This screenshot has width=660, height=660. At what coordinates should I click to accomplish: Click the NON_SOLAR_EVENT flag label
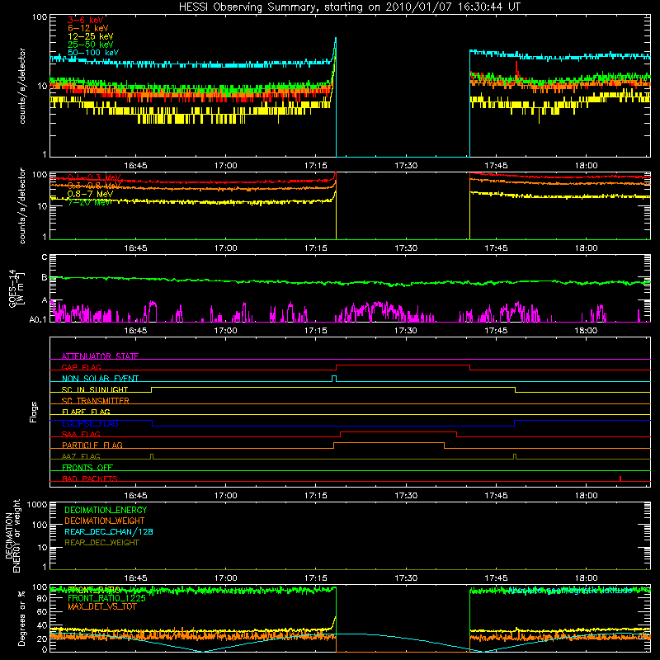pyautogui.click(x=100, y=379)
